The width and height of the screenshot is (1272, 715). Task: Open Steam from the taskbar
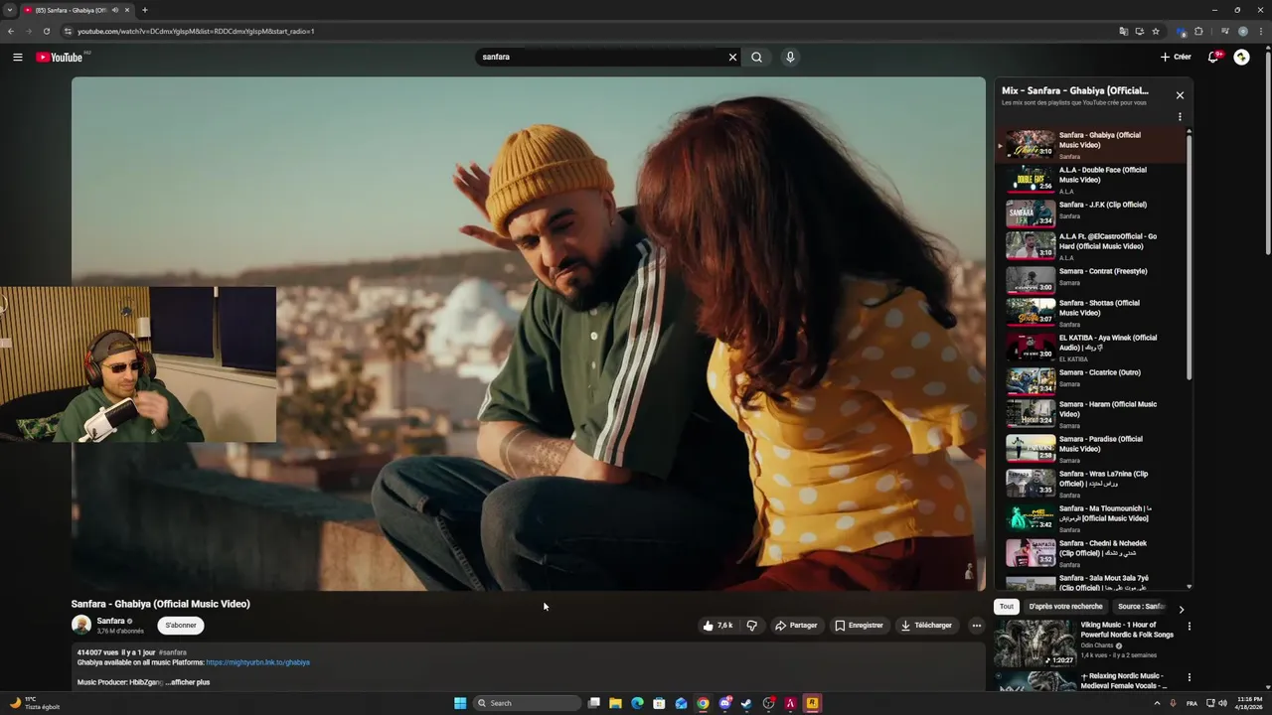[x=746, y=703]
